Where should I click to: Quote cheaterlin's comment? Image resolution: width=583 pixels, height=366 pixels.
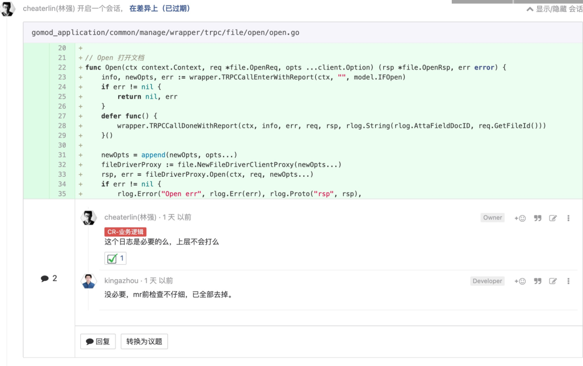[x=538, y=218]
